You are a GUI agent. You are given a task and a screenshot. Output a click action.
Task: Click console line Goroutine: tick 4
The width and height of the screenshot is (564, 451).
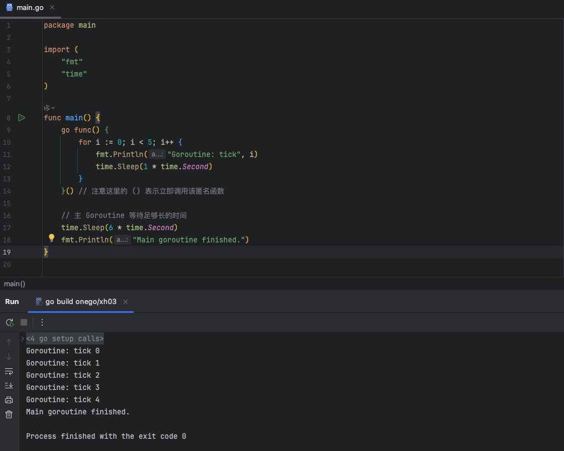[x=63, y=399]
